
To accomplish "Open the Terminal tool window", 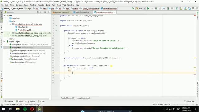I will pyautogui.click(x=9, y=101).
